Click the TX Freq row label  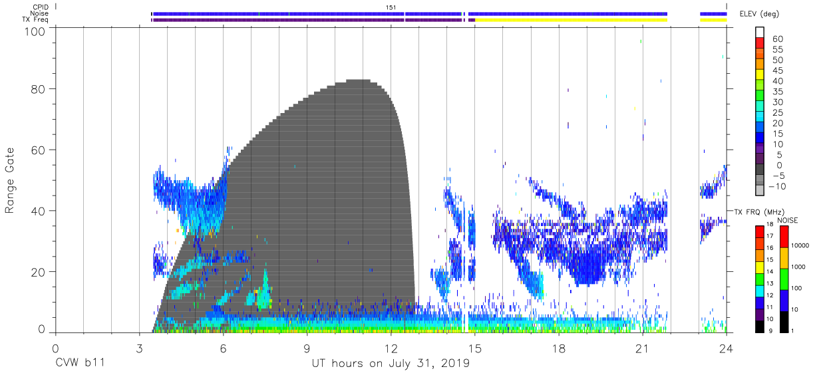[x=35, y=20]
